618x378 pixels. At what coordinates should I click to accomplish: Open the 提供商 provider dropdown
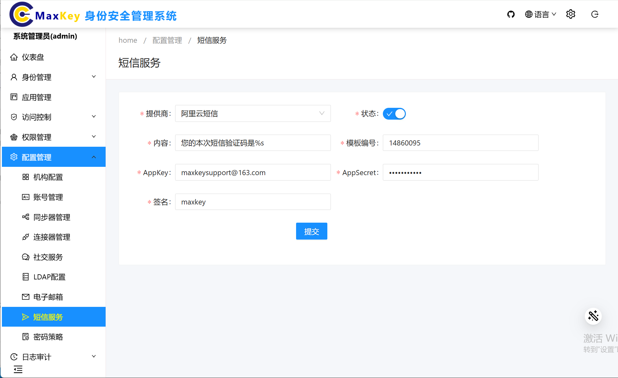pos(253,114)
